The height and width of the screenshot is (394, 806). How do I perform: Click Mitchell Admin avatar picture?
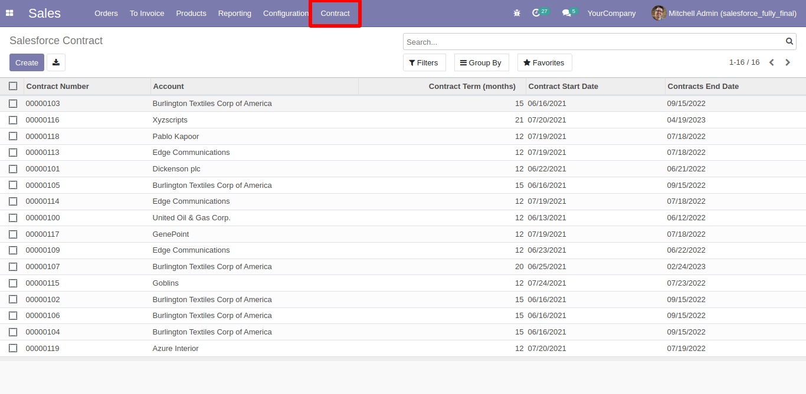(659, 13)
